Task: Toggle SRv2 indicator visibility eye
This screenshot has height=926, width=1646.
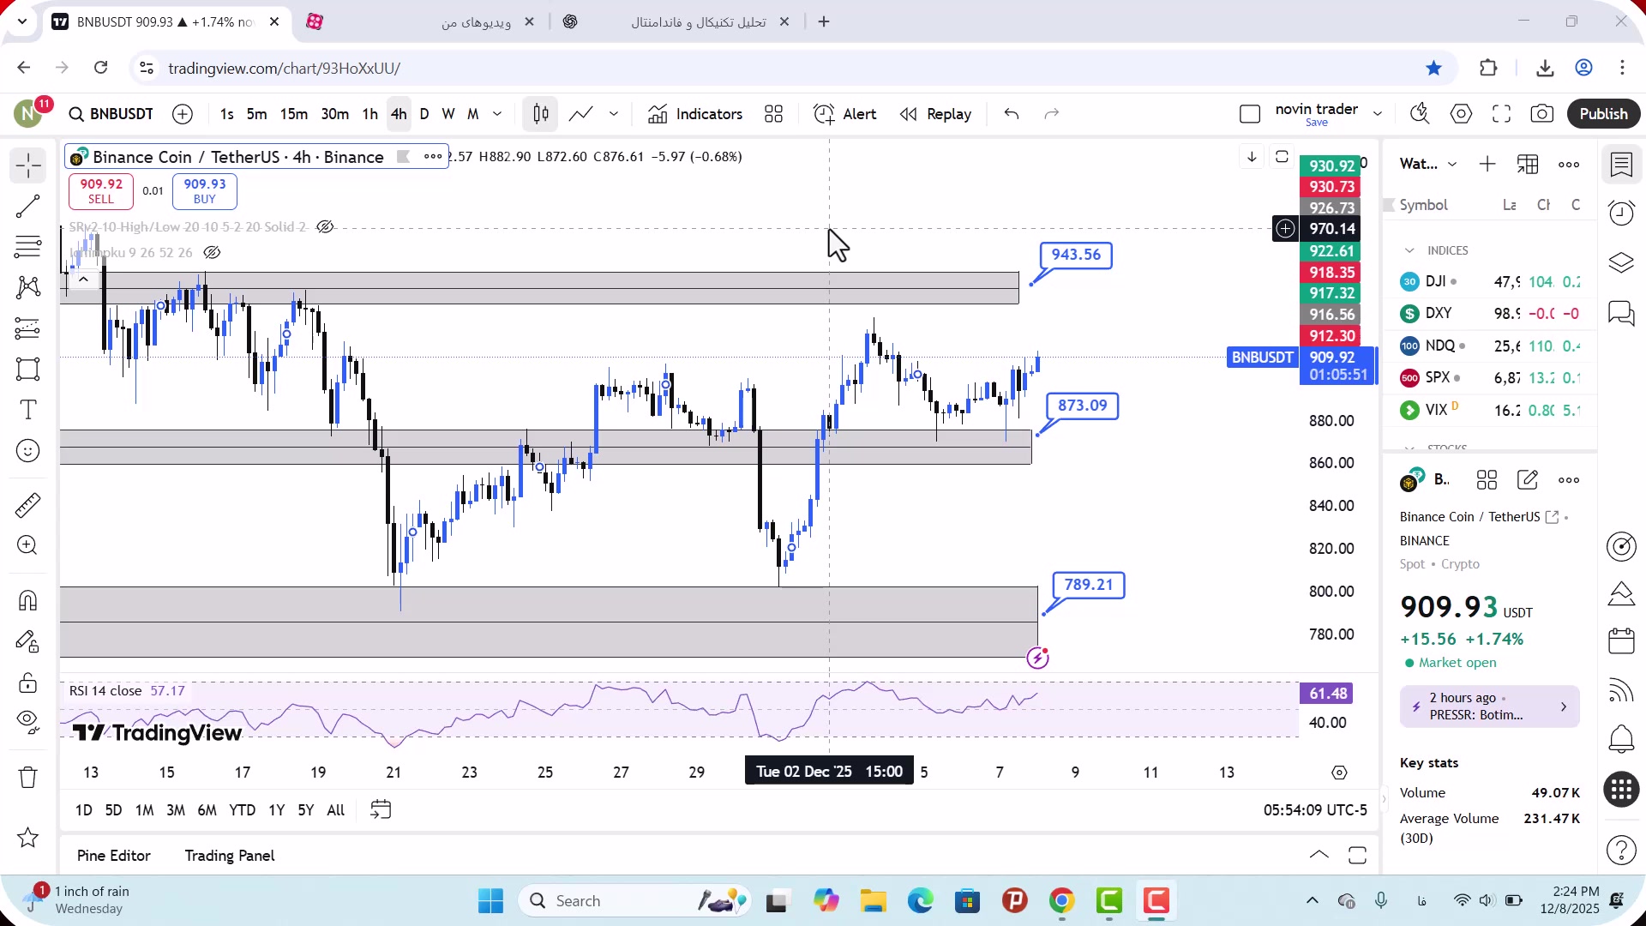Action: [325, 227]
